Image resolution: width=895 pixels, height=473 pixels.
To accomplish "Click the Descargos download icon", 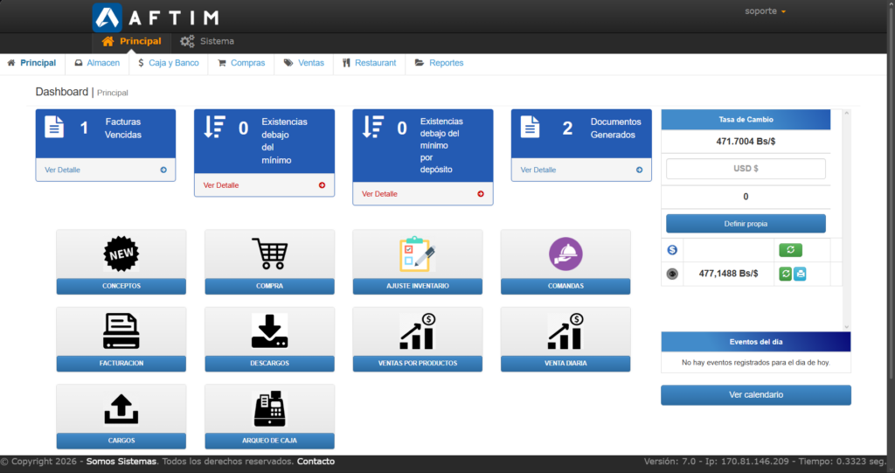I will coord(269,331).
